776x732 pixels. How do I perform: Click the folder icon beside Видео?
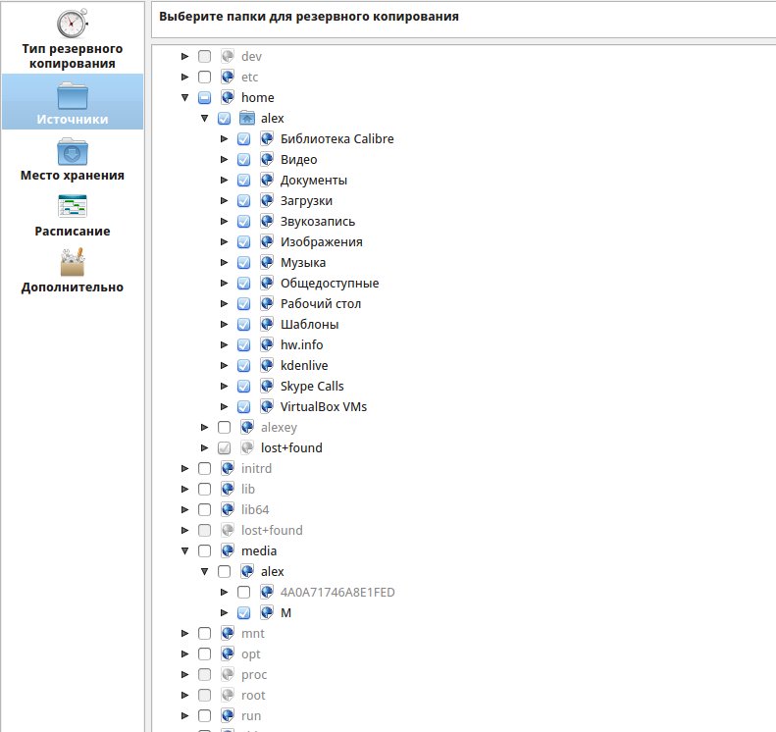(x=267, y=159)
